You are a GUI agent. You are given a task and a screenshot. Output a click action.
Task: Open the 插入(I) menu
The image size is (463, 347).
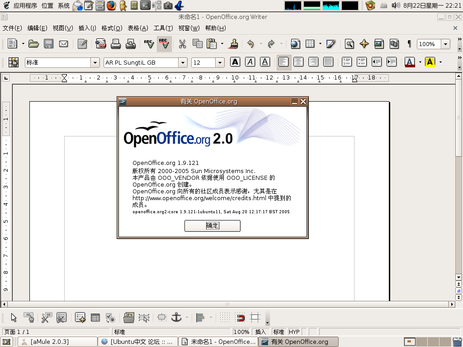(87, 28)
